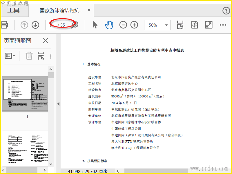Image resolution: width=232 pixels, height=174 pixels.
Task: Click the section heading 2. 抗震设防标准
Action: [95, 161]
